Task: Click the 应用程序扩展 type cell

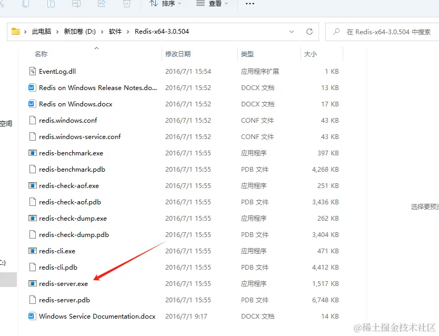Action: 260,72
